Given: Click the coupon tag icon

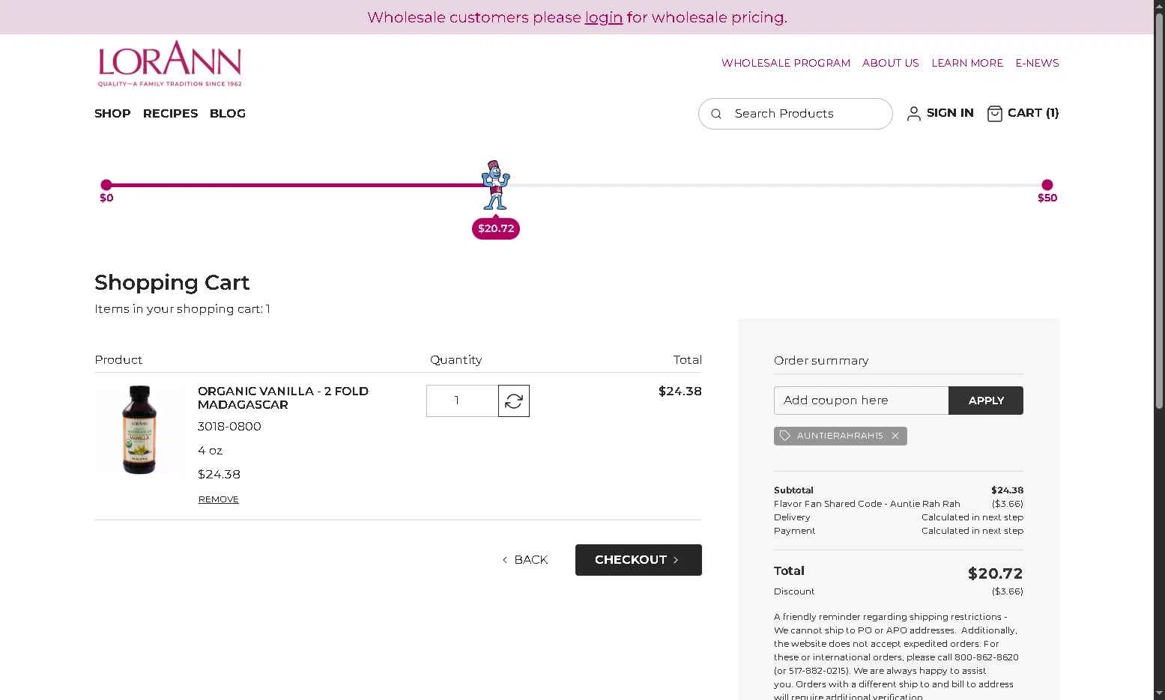Looking at the screenshot, I should coord(785,436).
